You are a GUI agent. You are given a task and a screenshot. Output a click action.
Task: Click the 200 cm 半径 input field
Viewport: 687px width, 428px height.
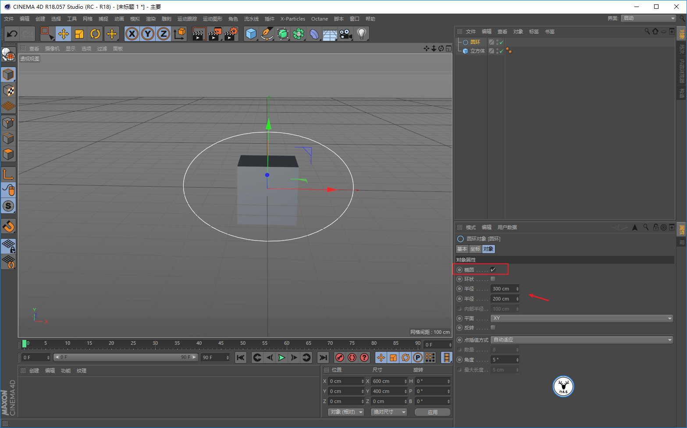pyautogui.click(x=503, y=299)
